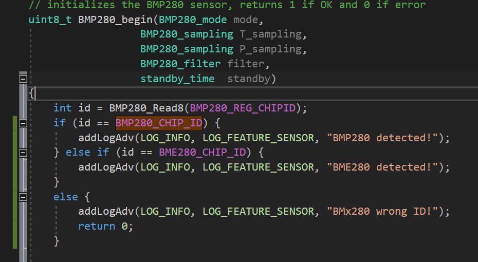Click the return 0 statement
The height and width of the screenshot is (262, 478).
click(x=105, y=227)
